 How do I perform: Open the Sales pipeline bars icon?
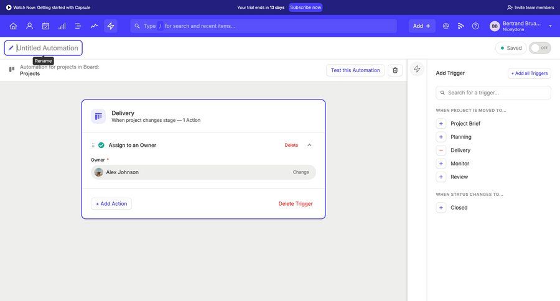(62, 26)
